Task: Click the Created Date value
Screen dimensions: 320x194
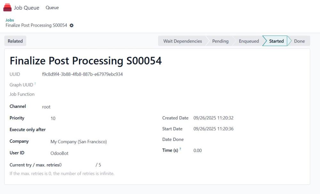Action: [x=213, y=118]
